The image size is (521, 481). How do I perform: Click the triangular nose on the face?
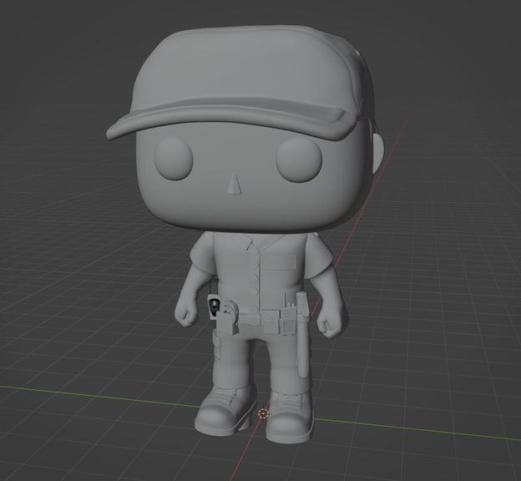pyautogui.click(x=235, y=184)
